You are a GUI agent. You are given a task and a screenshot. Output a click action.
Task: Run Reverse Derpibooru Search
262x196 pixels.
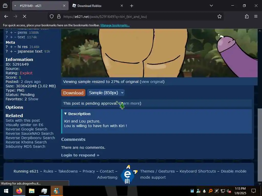point(30,138)
